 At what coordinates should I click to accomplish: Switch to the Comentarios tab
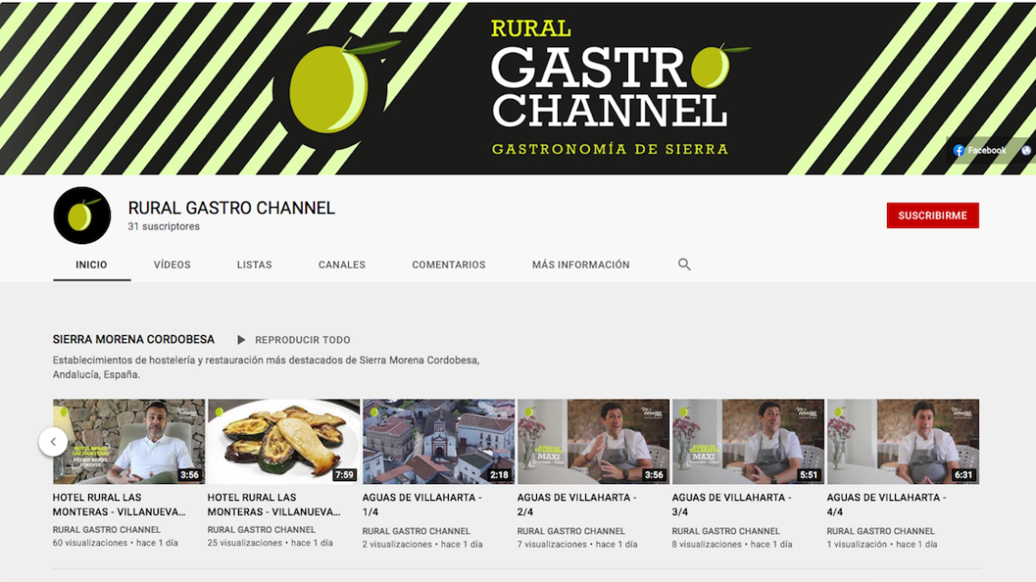tap(449, 264)
